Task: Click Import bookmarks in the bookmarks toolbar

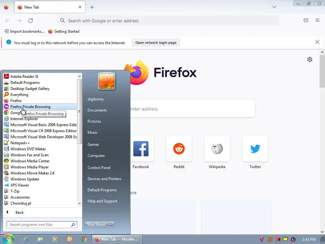Action: click(24, 31)
